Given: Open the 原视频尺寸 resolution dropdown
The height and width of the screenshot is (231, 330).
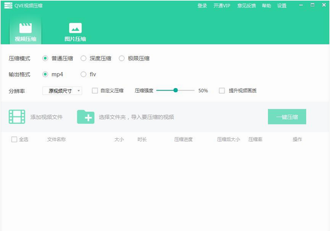Looking at the screenshot, I should coord(62,91).
